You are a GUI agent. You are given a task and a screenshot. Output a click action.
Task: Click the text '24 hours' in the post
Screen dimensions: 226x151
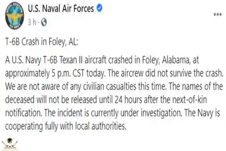click(129, 99)
